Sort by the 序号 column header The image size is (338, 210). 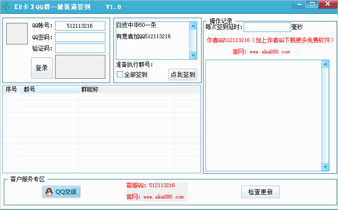click(x=12, y=89)
